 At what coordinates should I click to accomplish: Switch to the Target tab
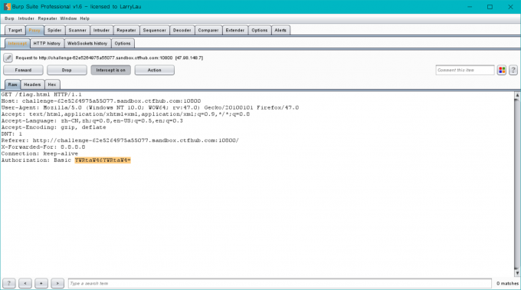15,30
